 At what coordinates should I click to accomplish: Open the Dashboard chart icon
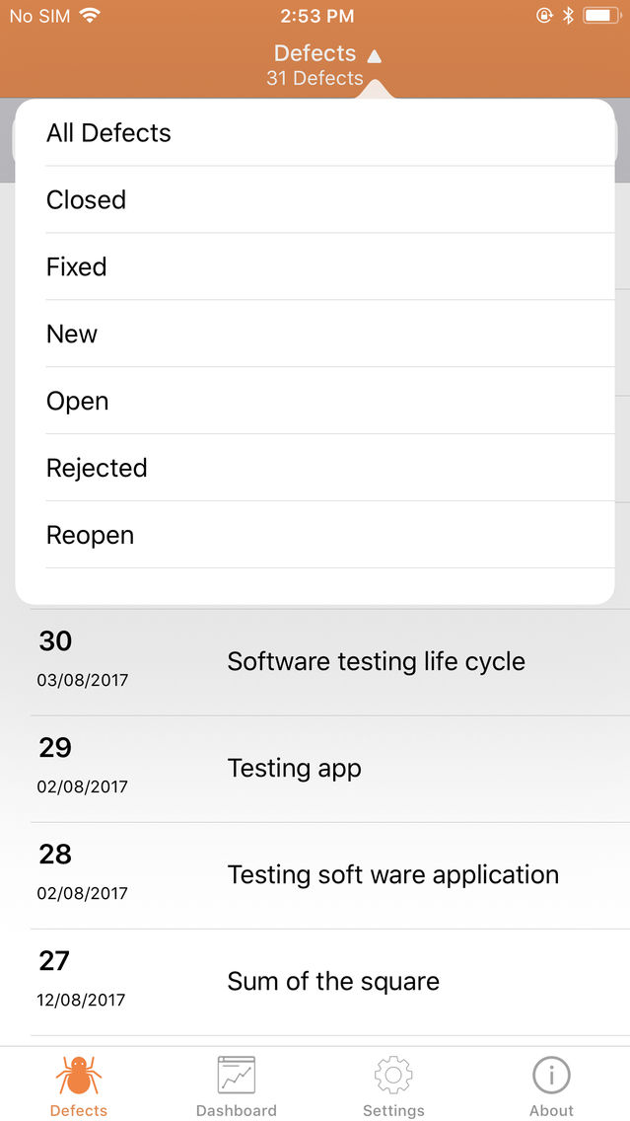237,1075
